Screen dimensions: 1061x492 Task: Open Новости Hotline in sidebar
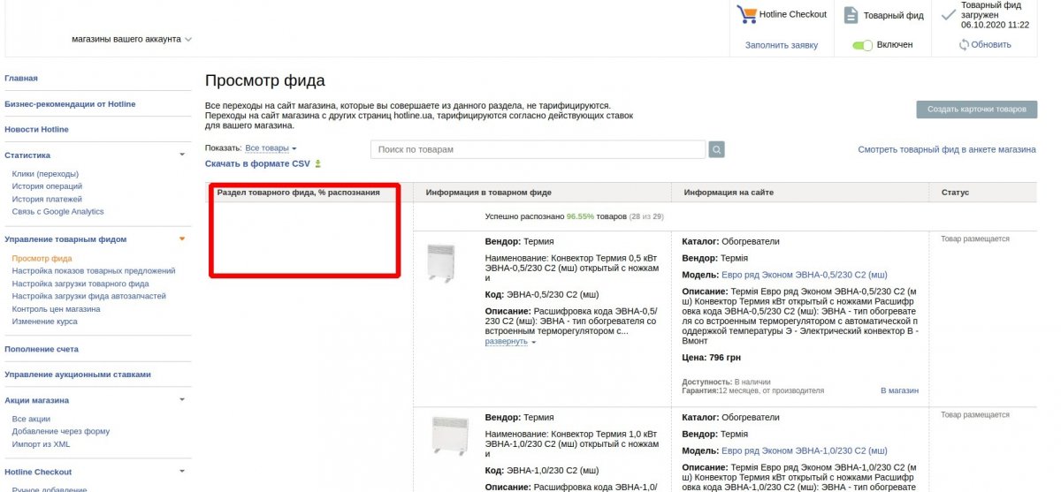pos(36,130)
